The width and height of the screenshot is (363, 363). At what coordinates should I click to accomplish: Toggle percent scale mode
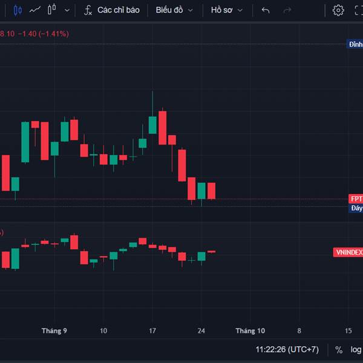339,350
